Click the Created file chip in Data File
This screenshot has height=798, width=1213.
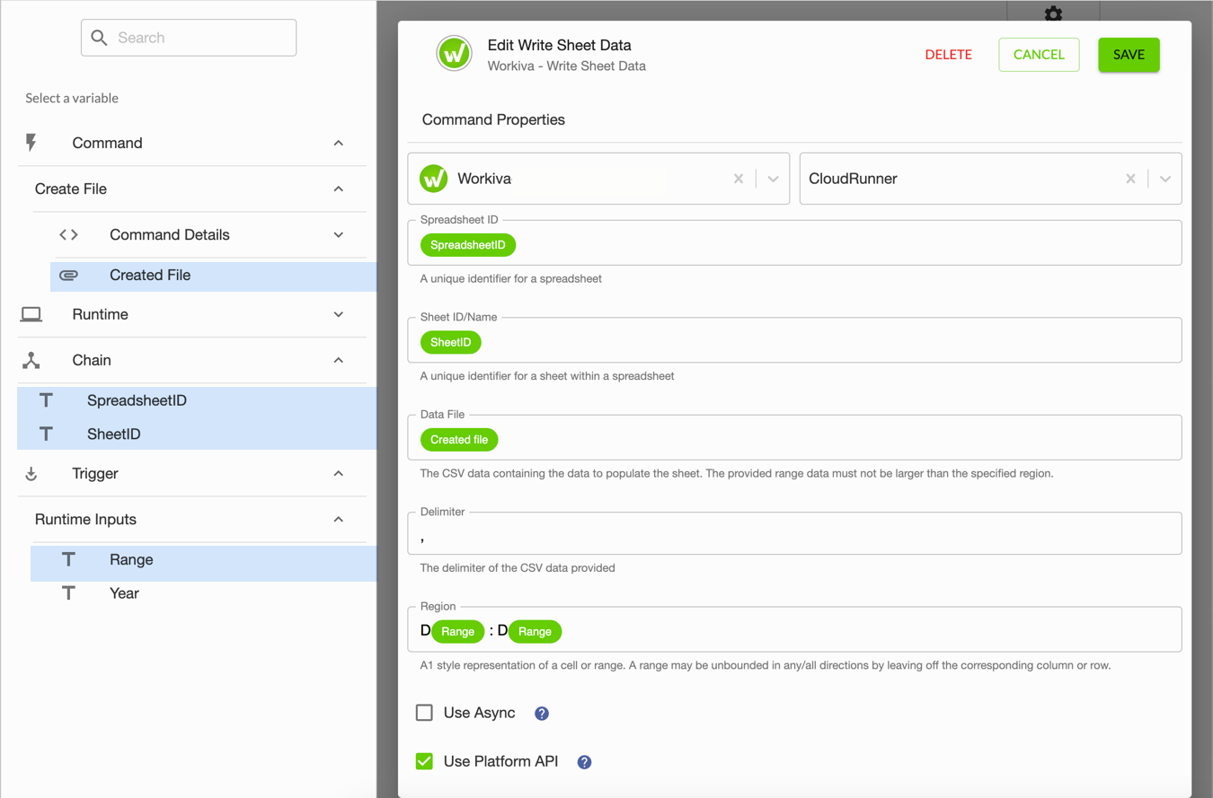459,440
